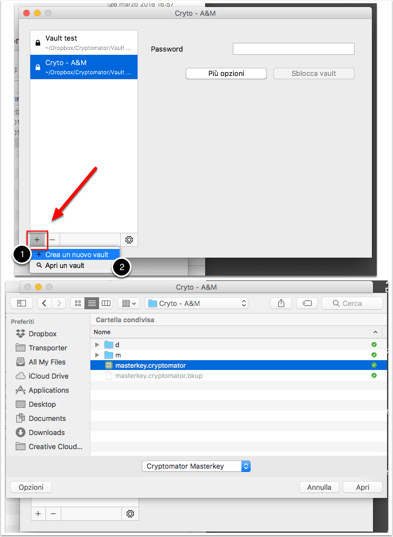Switch to list view
This screenshot has height=537, width=393.
(x=92, y=303)
